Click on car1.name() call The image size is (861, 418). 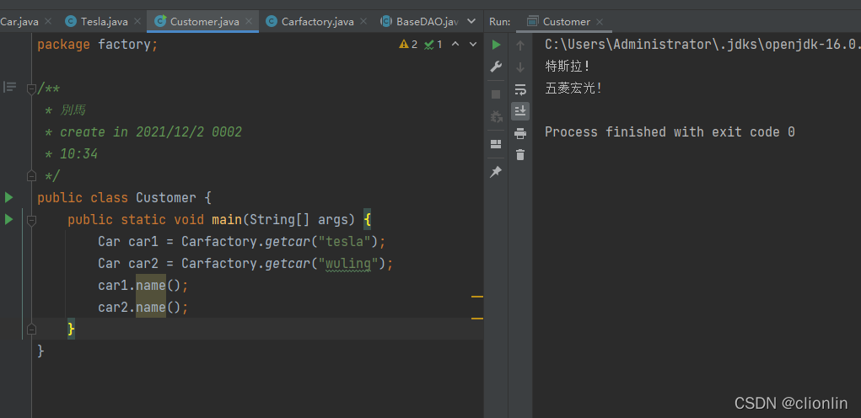point(143,285)
